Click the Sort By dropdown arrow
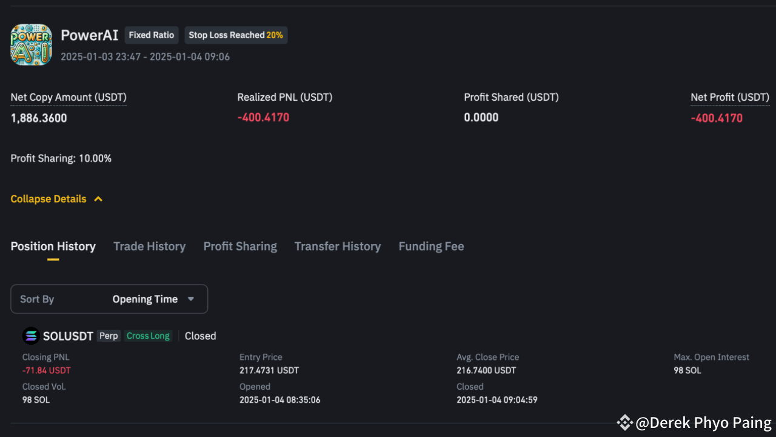Image resolution: width=776 pixels, height=437 pixels. tap(190, 299)
